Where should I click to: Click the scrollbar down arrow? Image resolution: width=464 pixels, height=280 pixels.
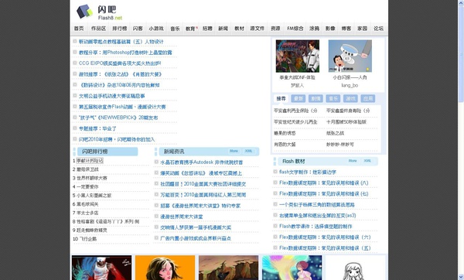tap(461, 278)
